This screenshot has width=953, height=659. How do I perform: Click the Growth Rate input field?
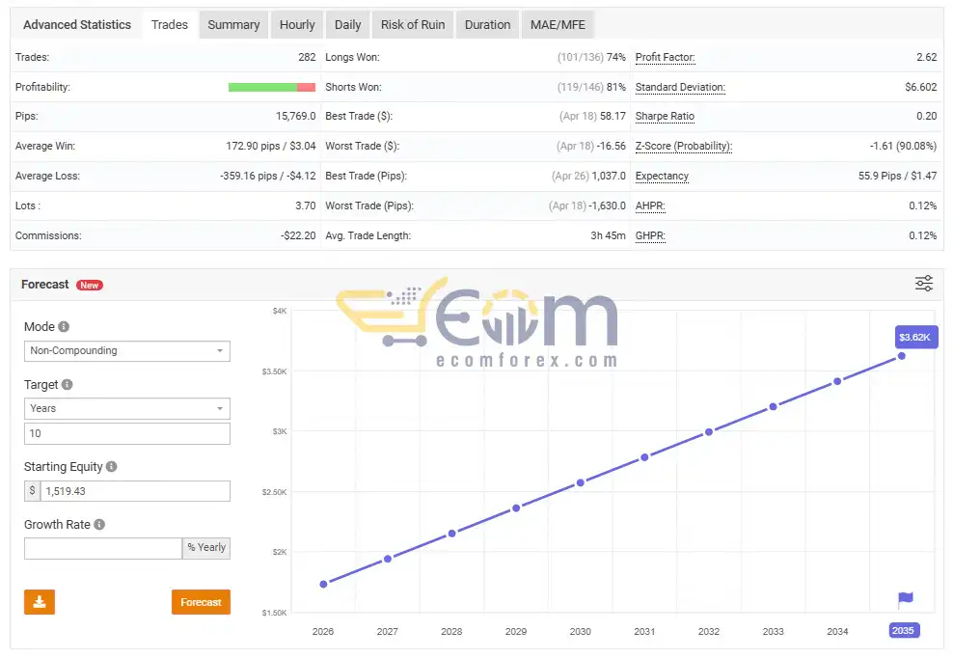point(103,548)
